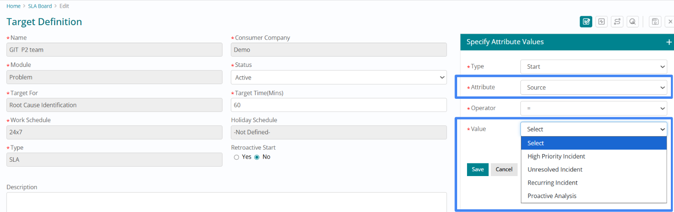Click the workflow route path icon
The height and width of the screenshot is (212, 674).
point(617,22)
